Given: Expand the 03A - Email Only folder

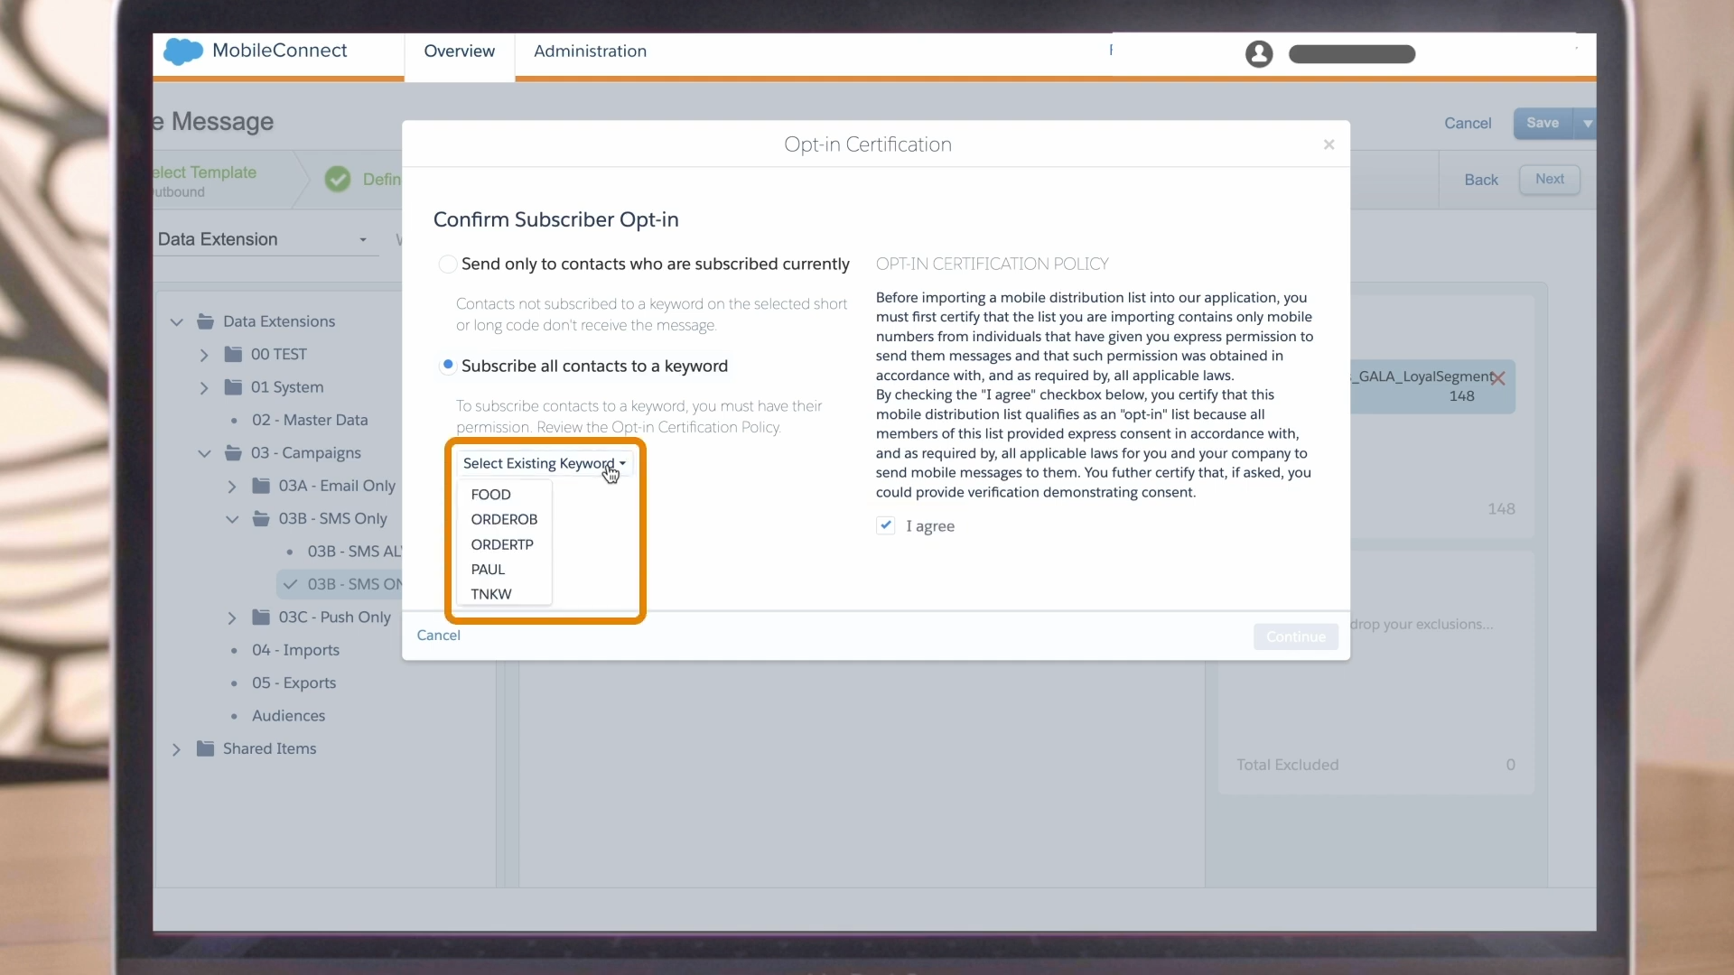Looking at the screenshot, I should point(232,487).
